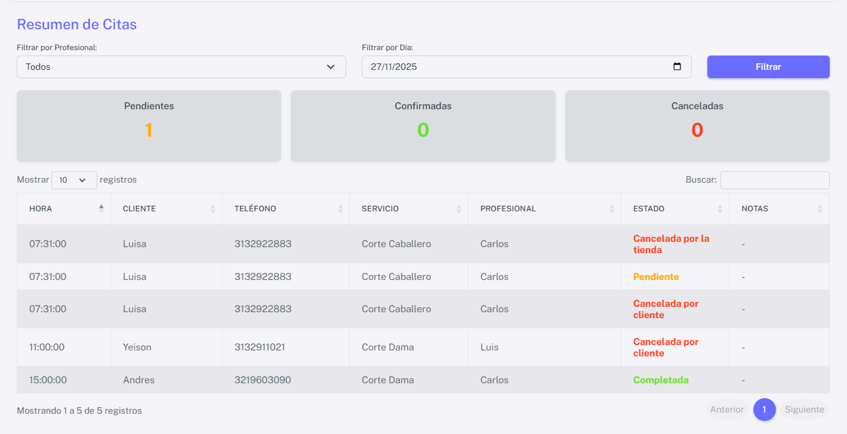
Task: Select page 1 in pagination
Action: point(764,410)
